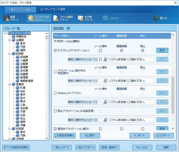
Task: Click the info icon beside 設定項目
Action: pos(68,28)
